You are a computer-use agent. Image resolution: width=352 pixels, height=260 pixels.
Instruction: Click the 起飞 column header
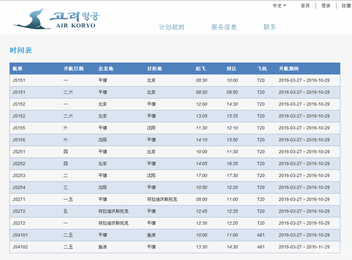coord(201,69)
